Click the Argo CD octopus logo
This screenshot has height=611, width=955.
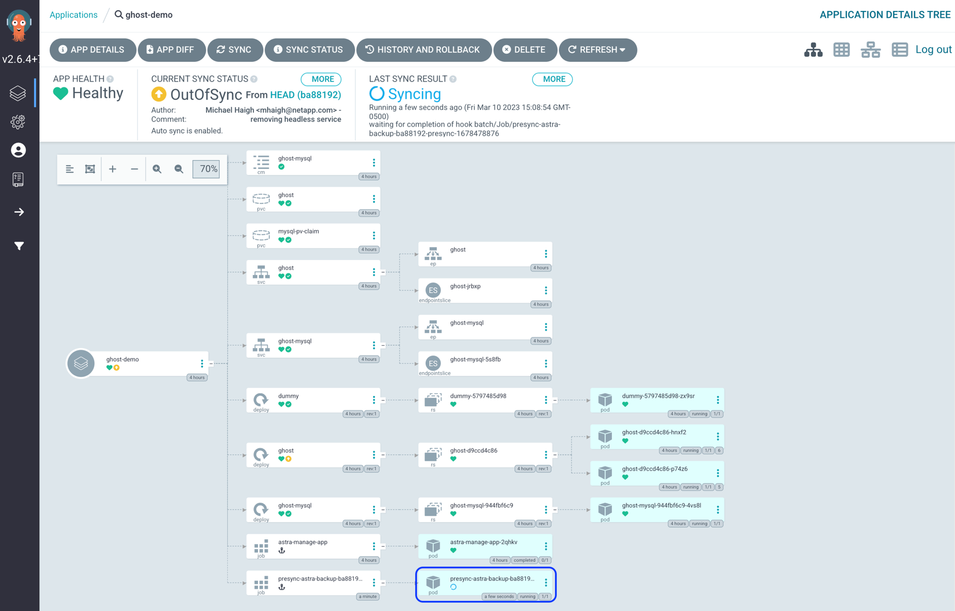pos(19,27)
